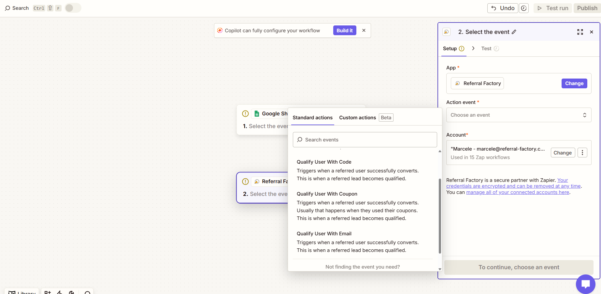Open the Choose an event dropdown
Image resolution: width=601 pixels, height=294 pixels.
coord(519,115)
